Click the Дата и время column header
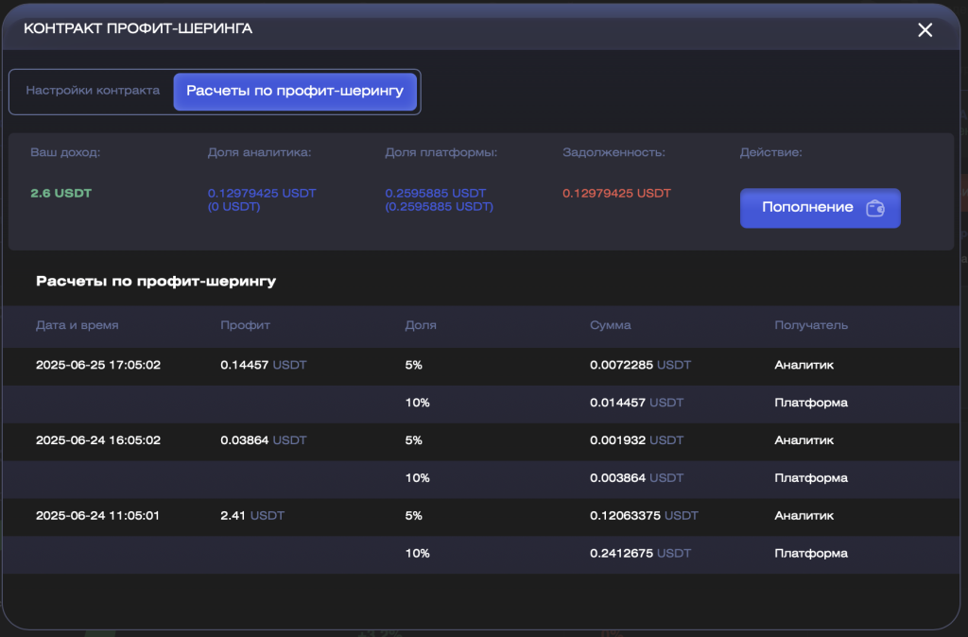 (78, 325)
